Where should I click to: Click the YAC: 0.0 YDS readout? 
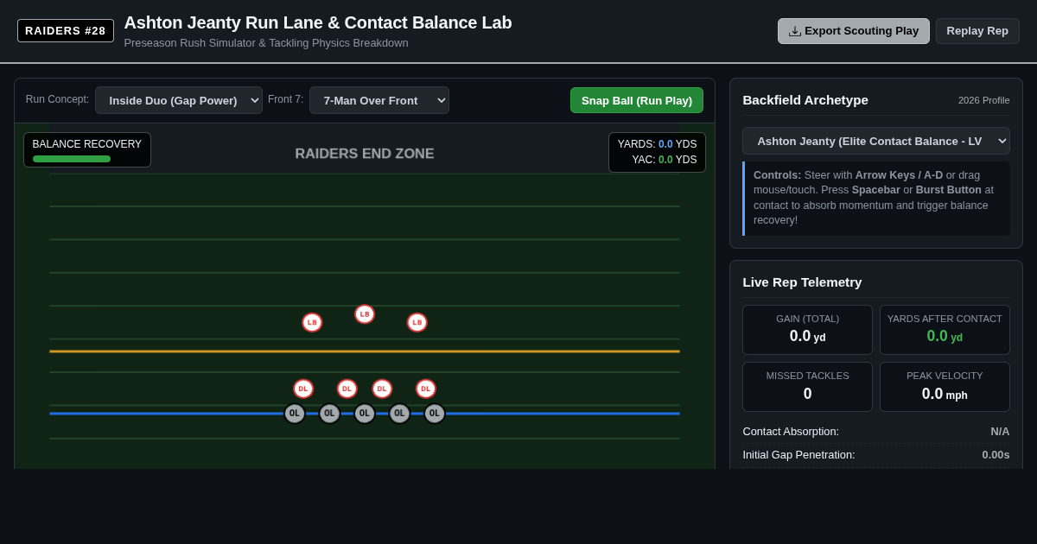click(x=664, y=160)
